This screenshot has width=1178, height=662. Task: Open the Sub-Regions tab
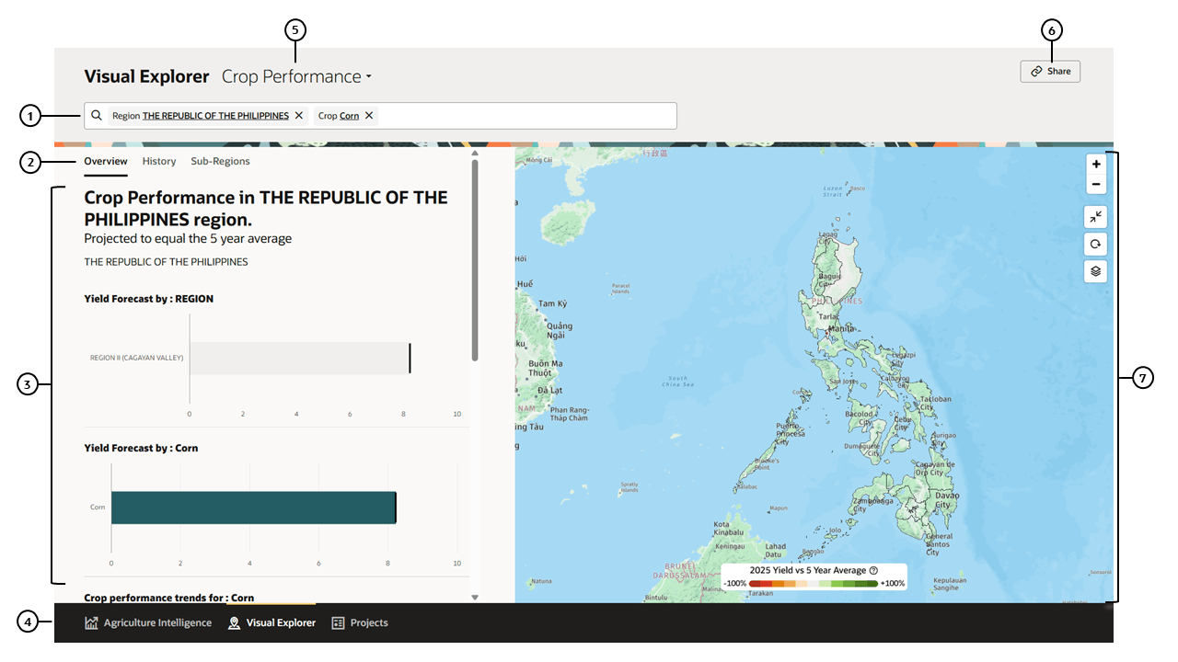click(220, 161)
